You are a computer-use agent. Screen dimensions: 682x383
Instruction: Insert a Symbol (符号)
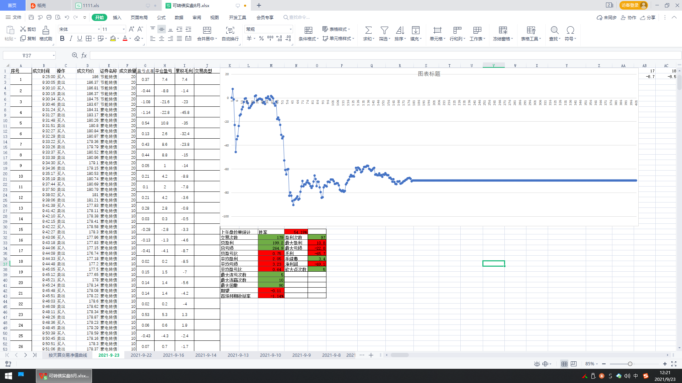(570, 34)
